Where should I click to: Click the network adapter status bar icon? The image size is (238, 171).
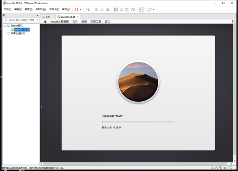(221, 168)
